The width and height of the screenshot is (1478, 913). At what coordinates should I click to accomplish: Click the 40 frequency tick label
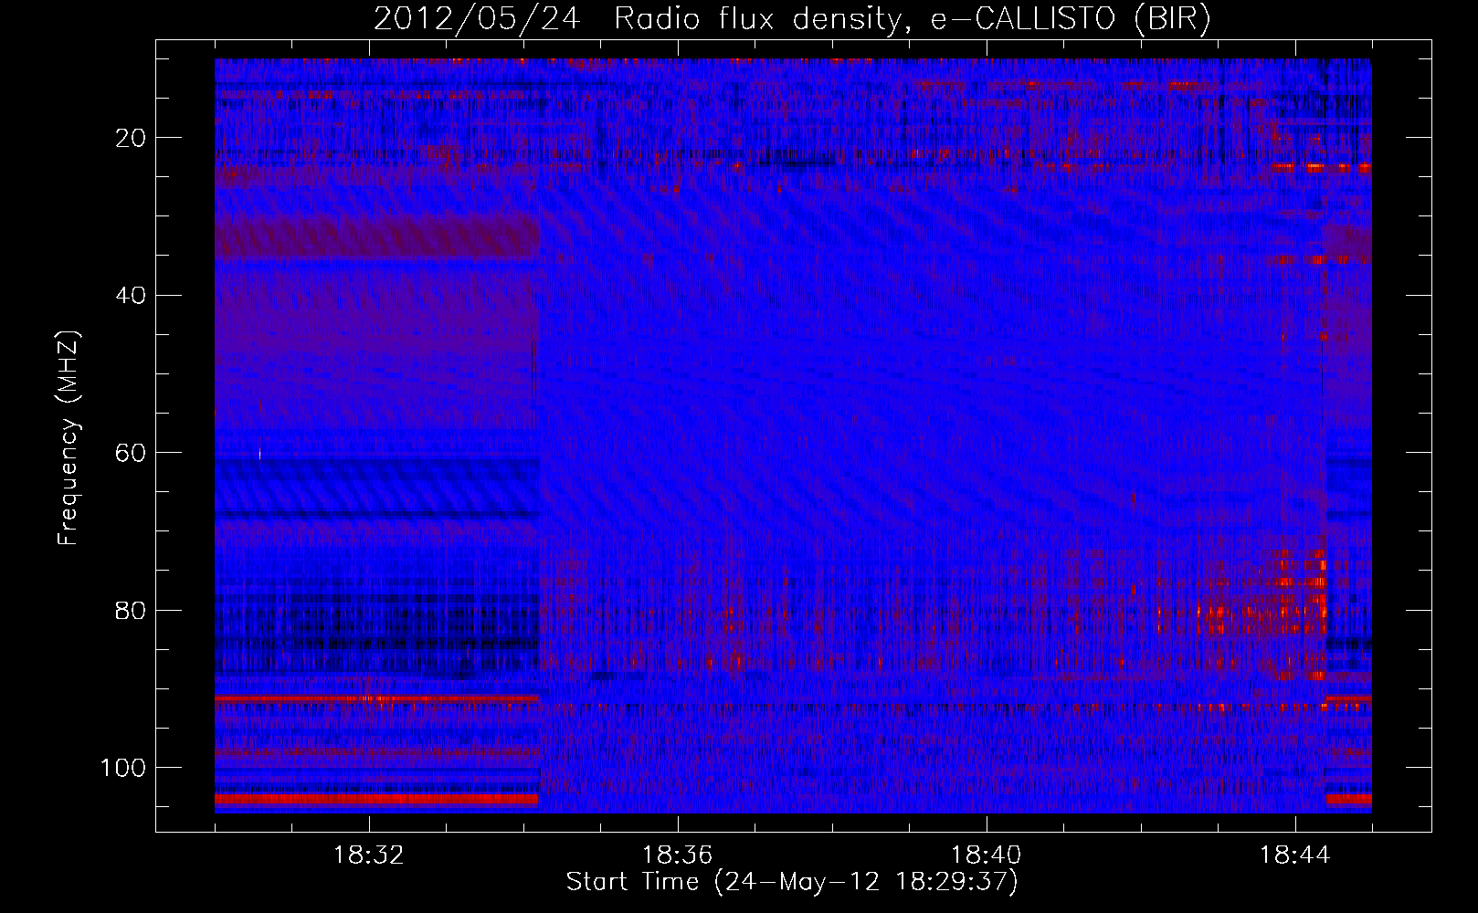[132, 295]
